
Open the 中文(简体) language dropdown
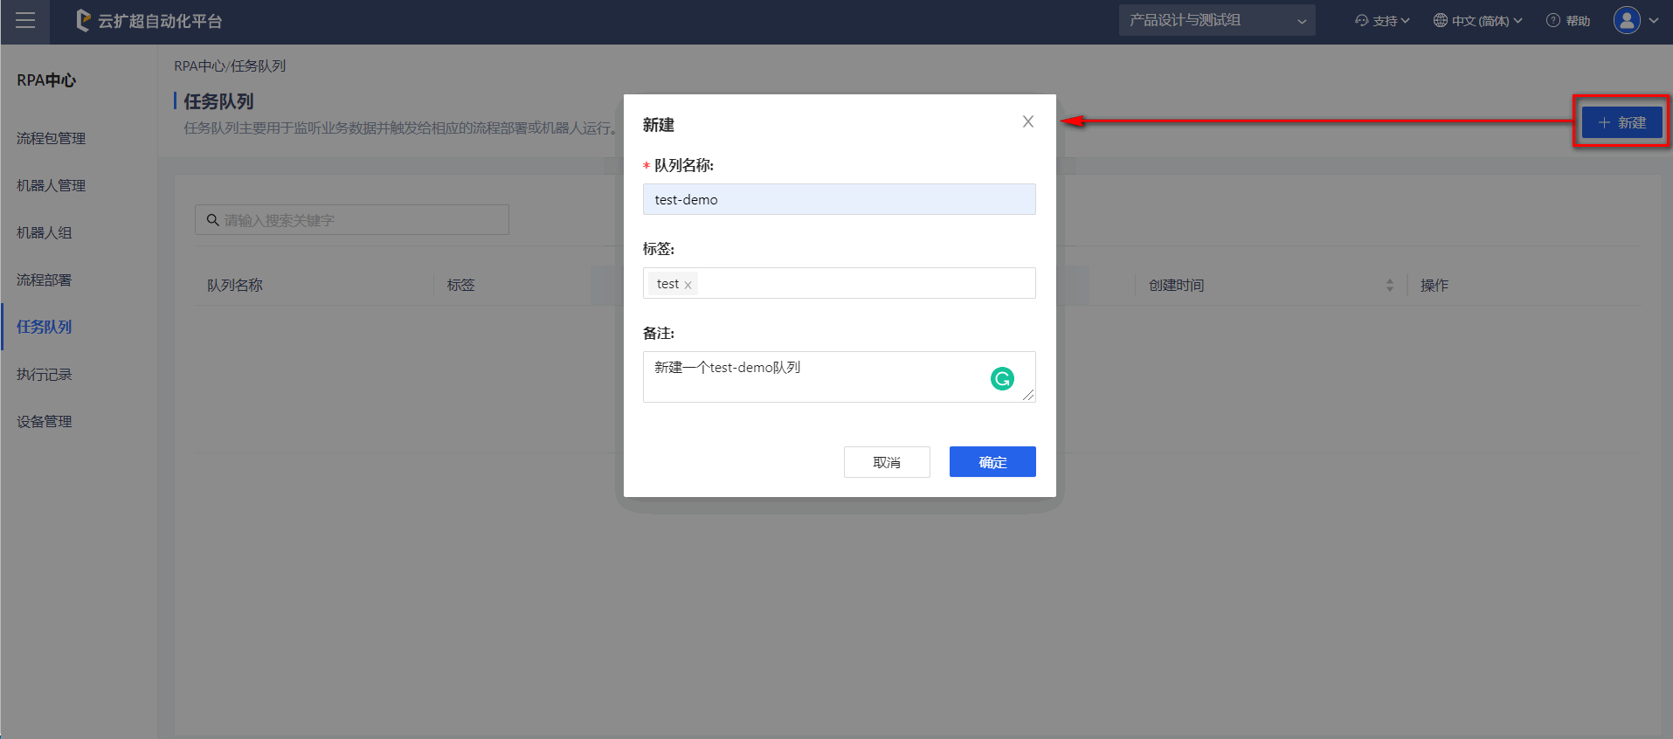point(1477,20)
